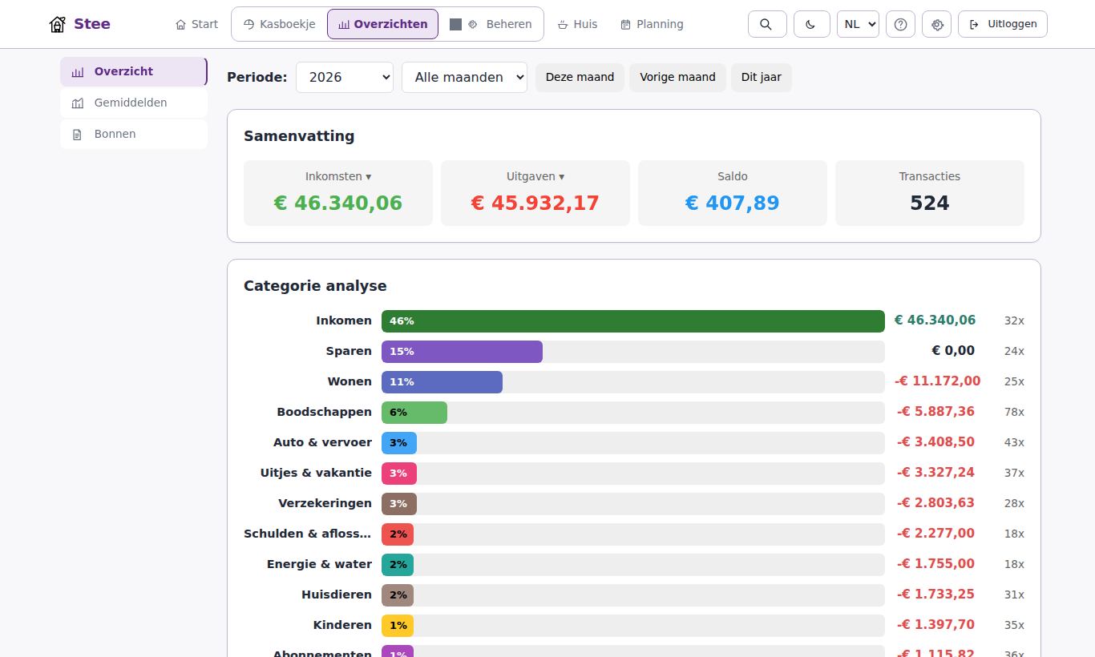
Task: Click the brown Verzekeringen 3% bar
Action: click(x=399, y=503)
